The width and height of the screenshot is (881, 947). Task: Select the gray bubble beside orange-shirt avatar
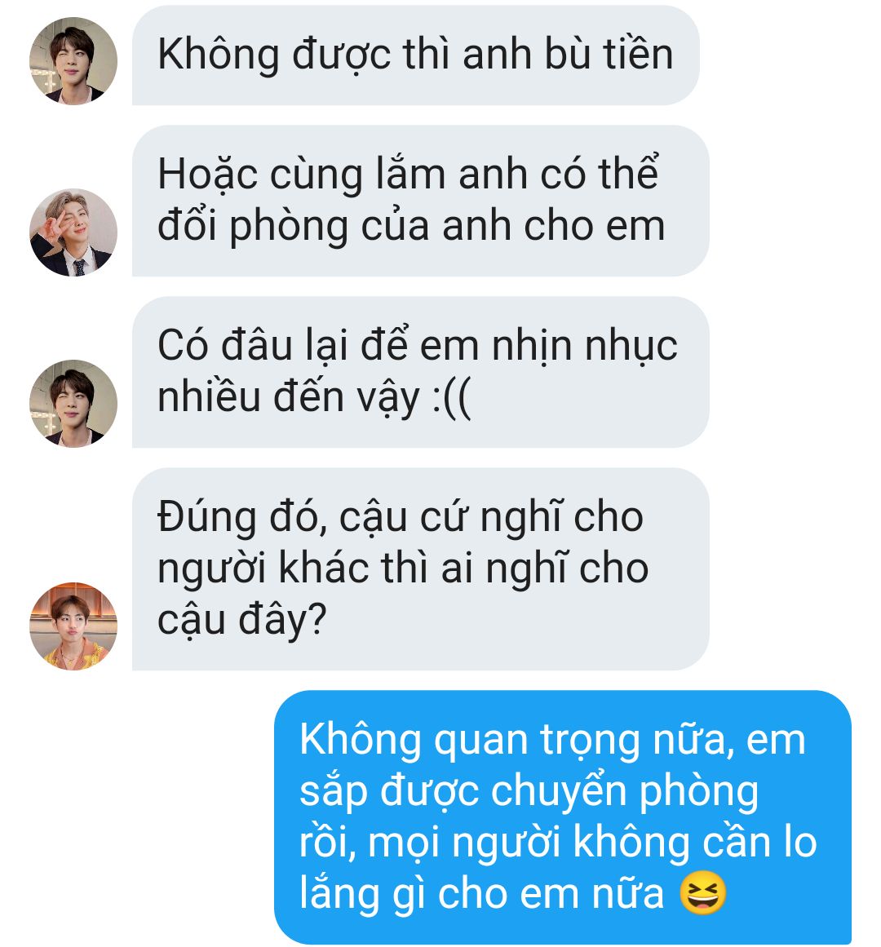[x=421, y=569]
